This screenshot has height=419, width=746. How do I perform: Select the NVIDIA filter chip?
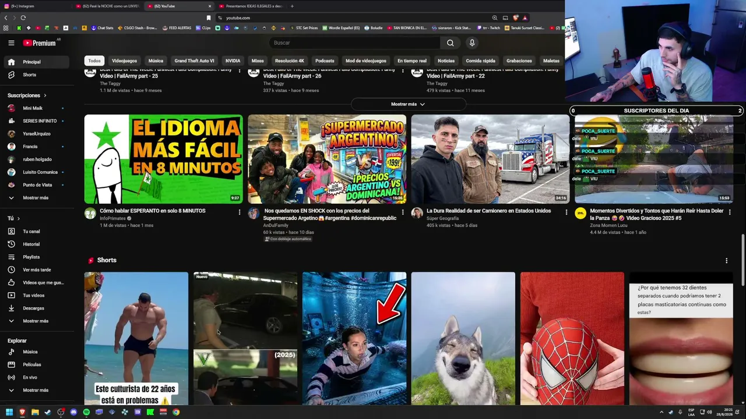233,61
